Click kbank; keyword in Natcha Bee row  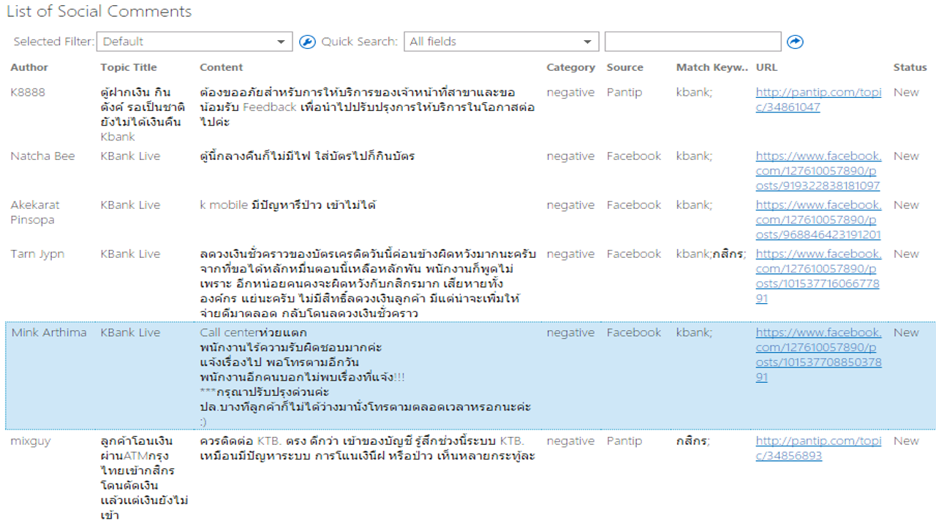(694, 156)
